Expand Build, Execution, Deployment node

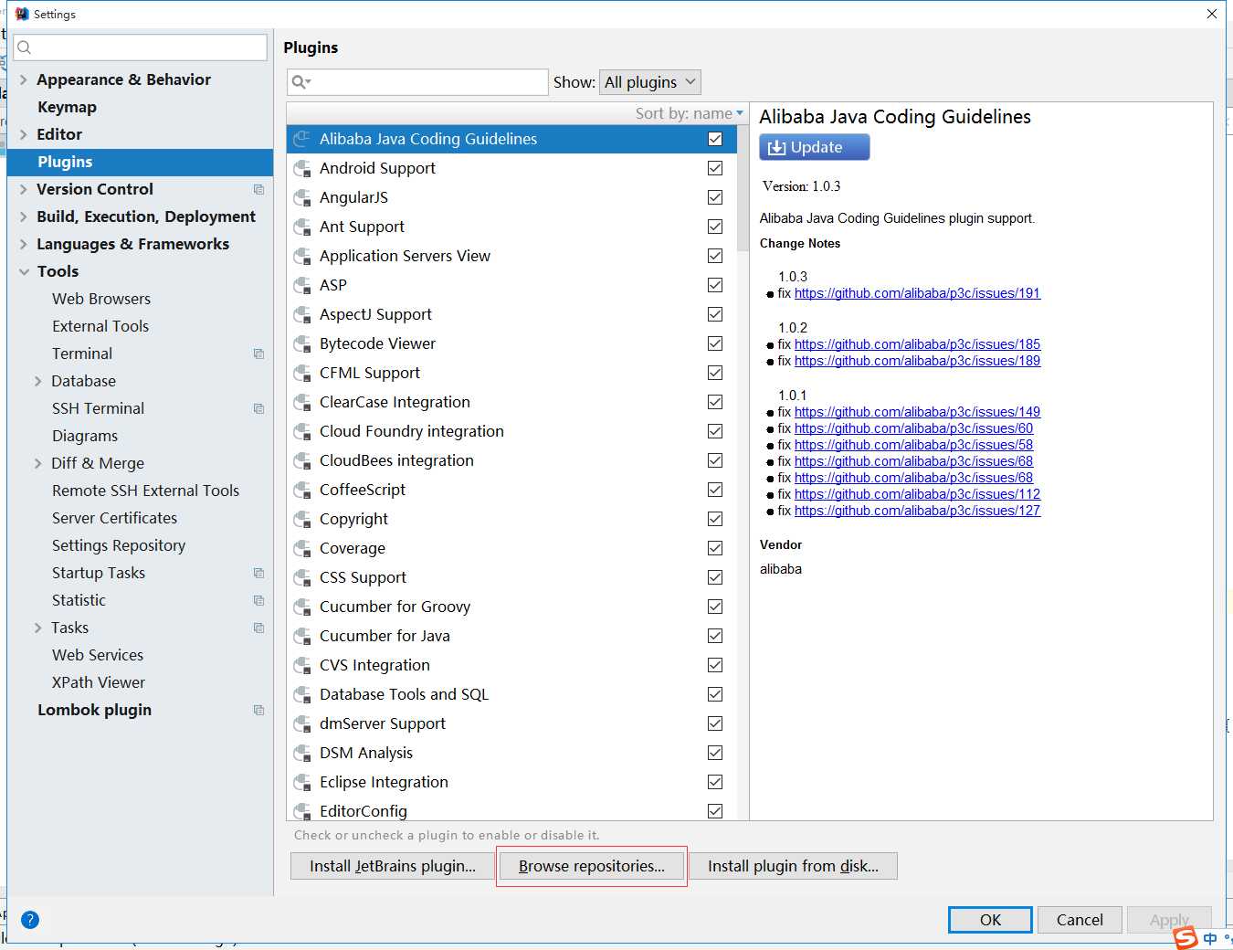[x=24, y=216]
